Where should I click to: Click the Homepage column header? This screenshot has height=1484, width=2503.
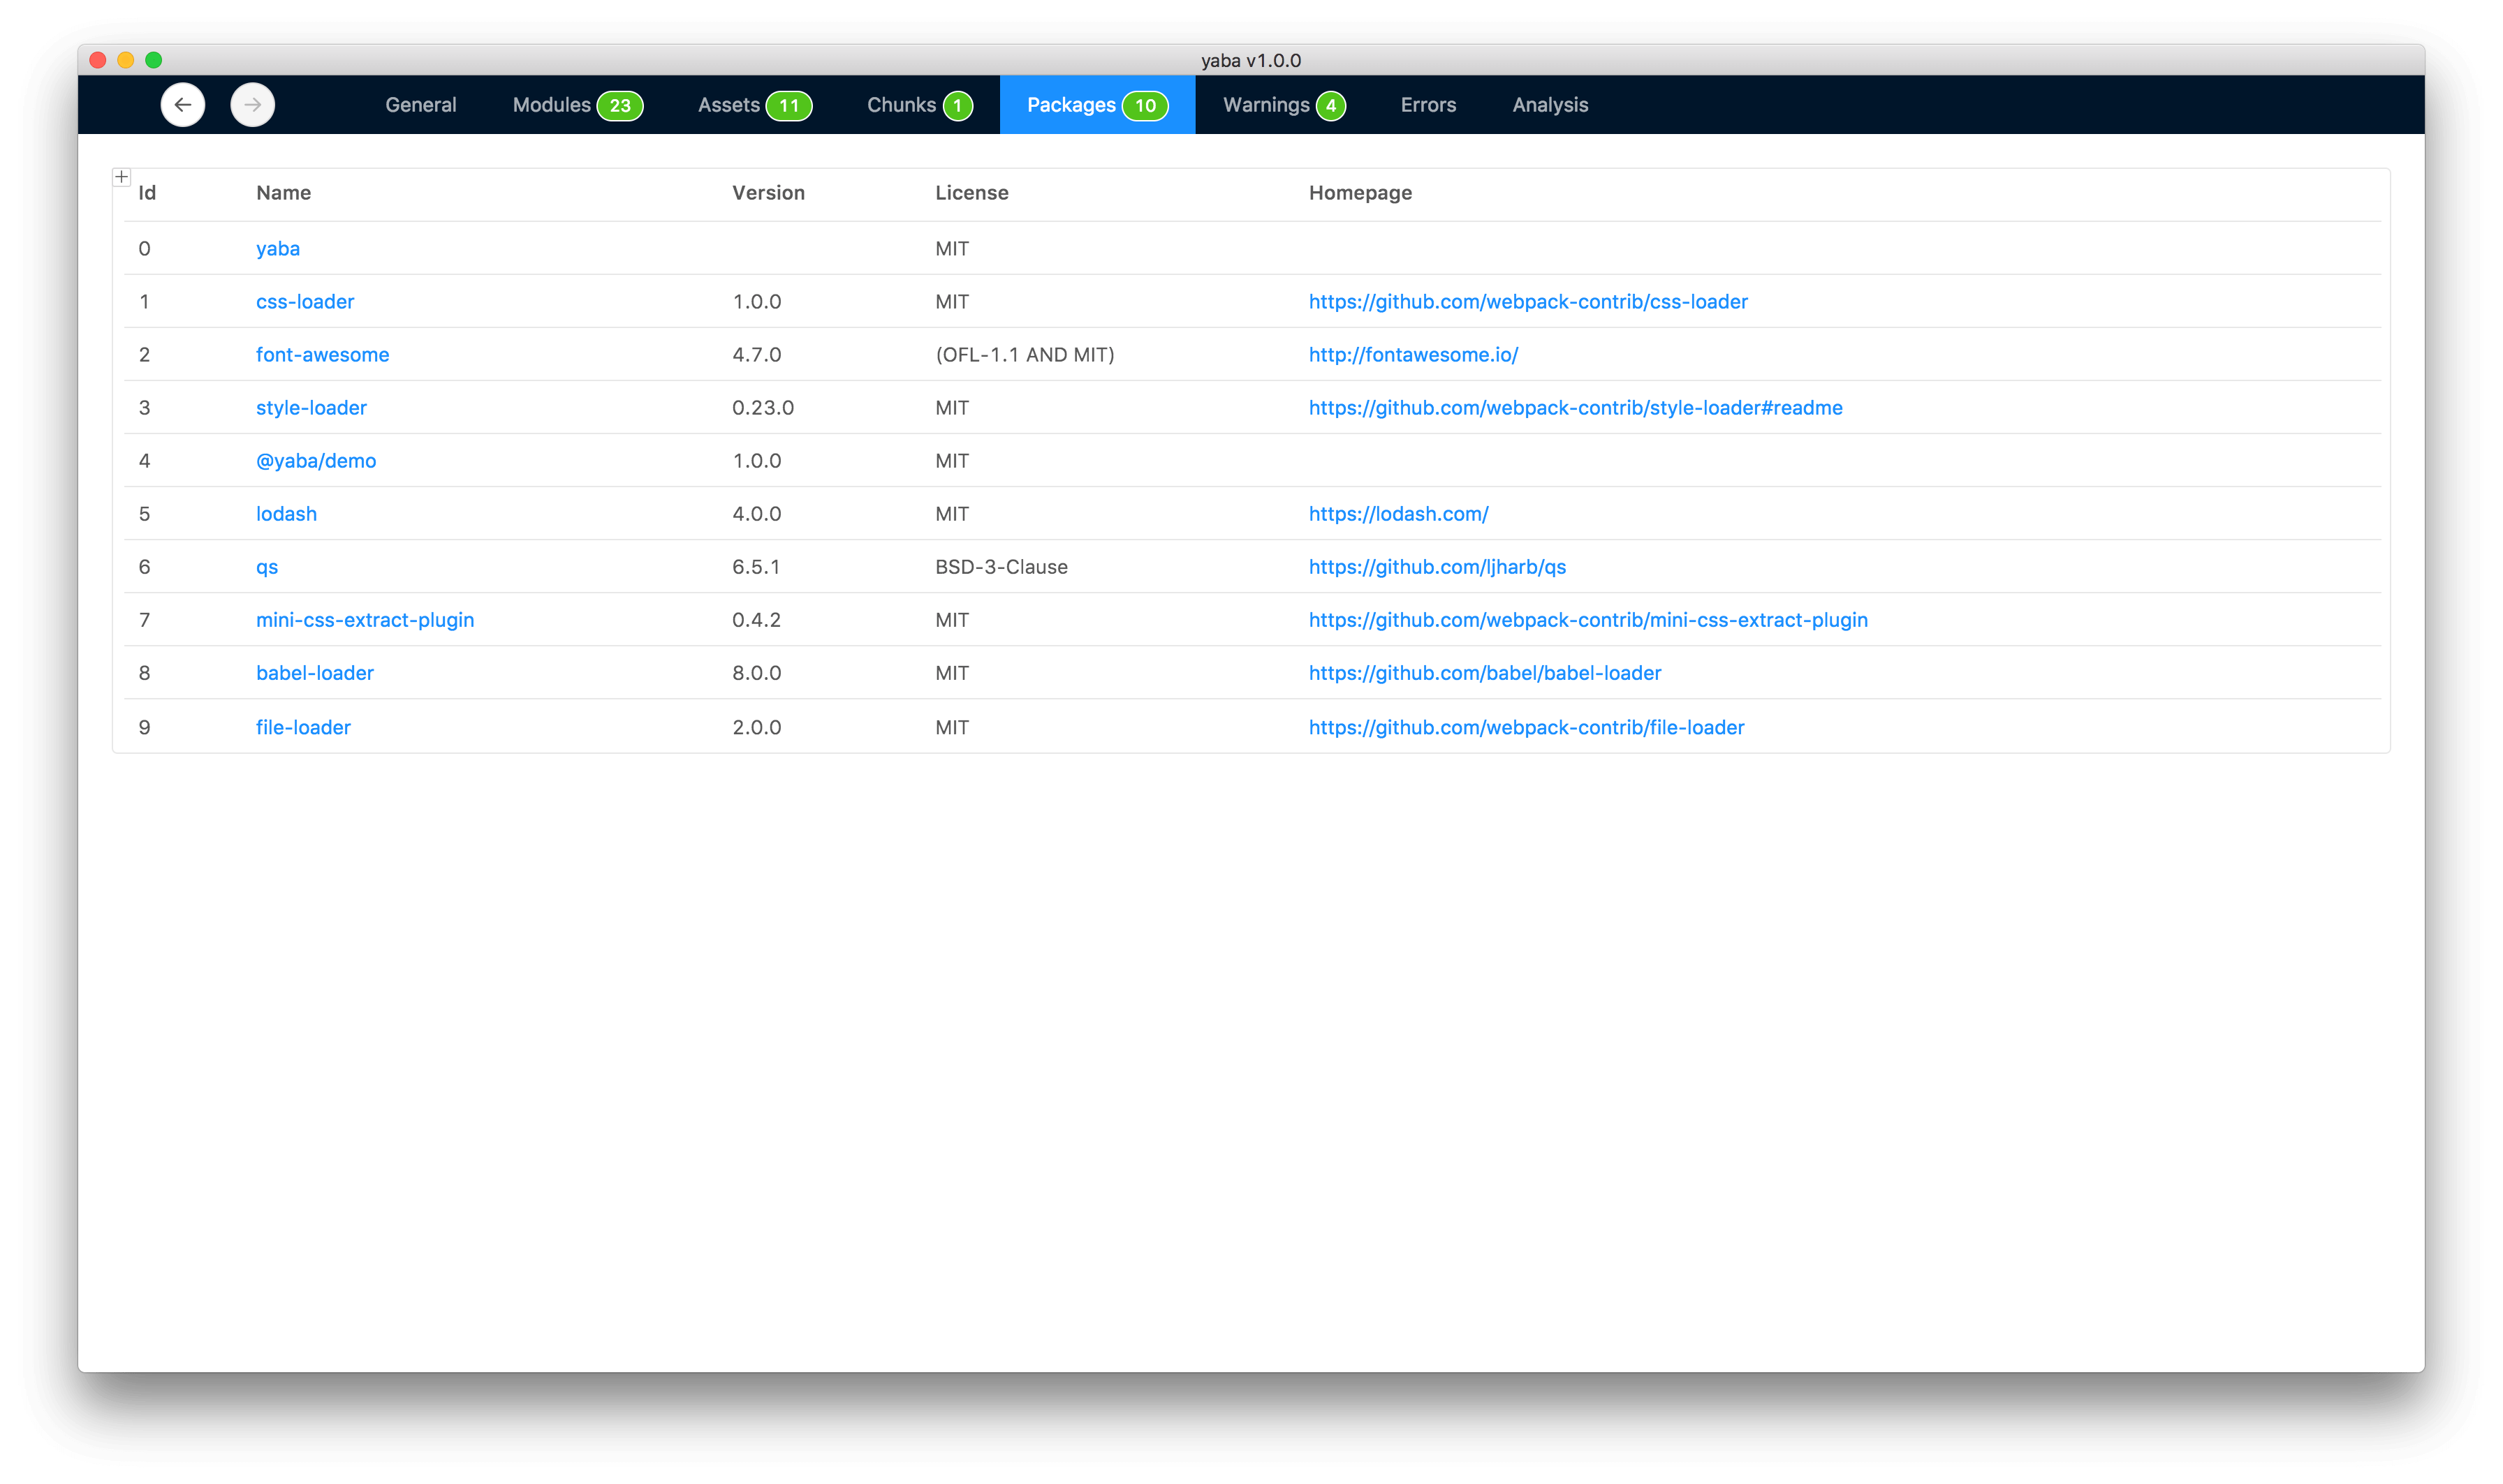click(x=1360, y=193)
